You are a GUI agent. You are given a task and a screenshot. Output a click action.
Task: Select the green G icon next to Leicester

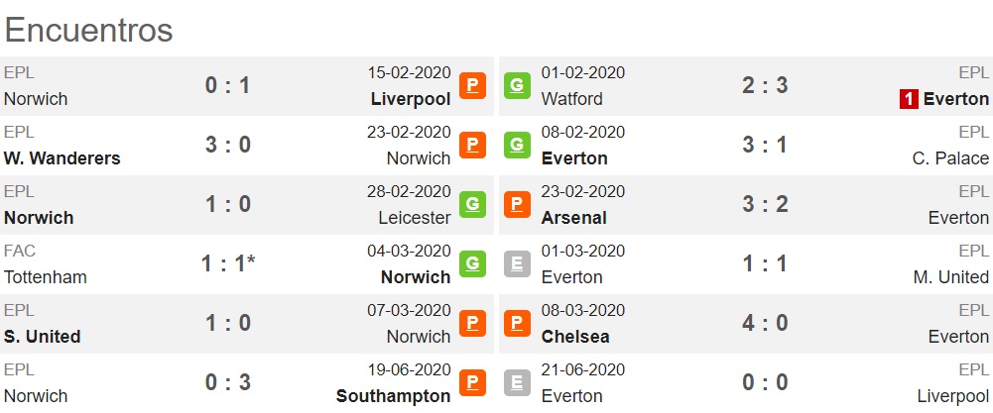tap(472, 204)
